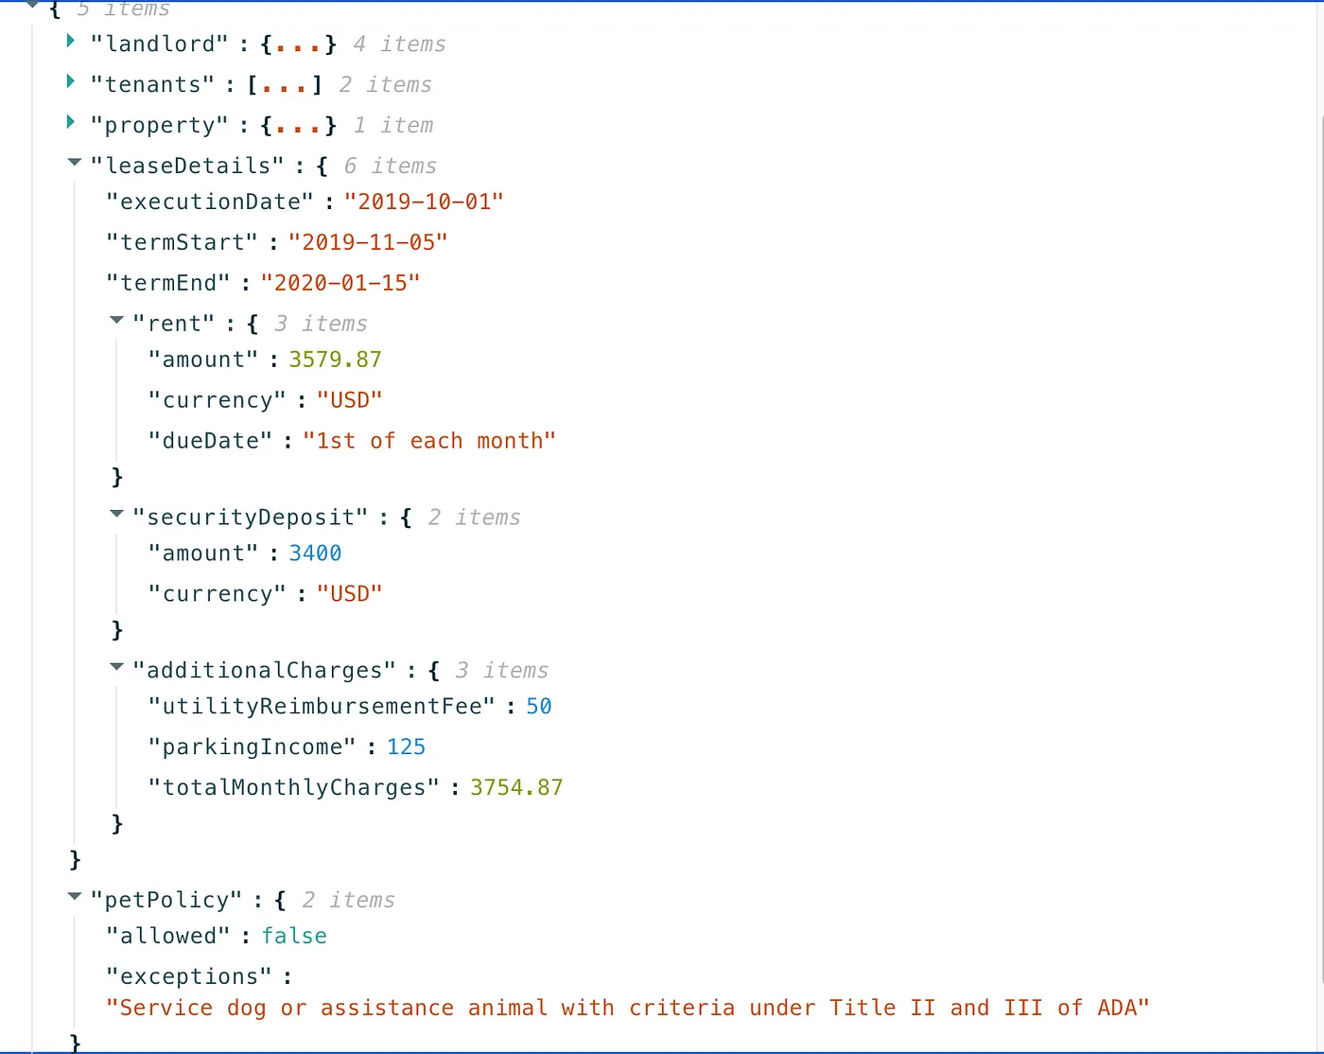1324x1054 pixels.
Task: Click the property collapsed ellipsis braces
Action: tap(299, 126)
